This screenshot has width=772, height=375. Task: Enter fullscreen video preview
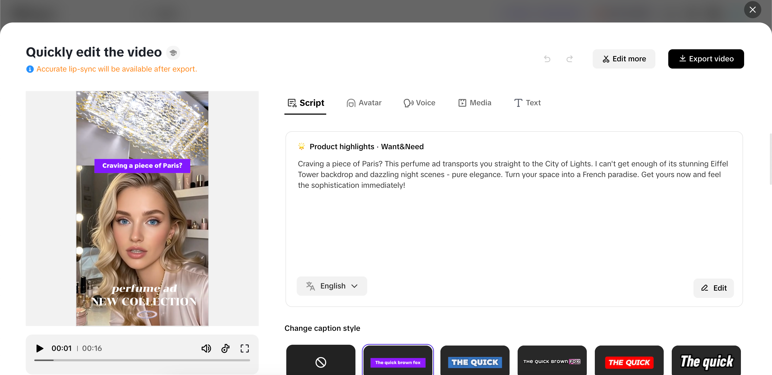[244, 348]
